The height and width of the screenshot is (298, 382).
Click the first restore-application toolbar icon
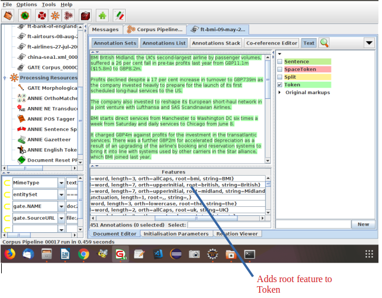pos(8,16)
